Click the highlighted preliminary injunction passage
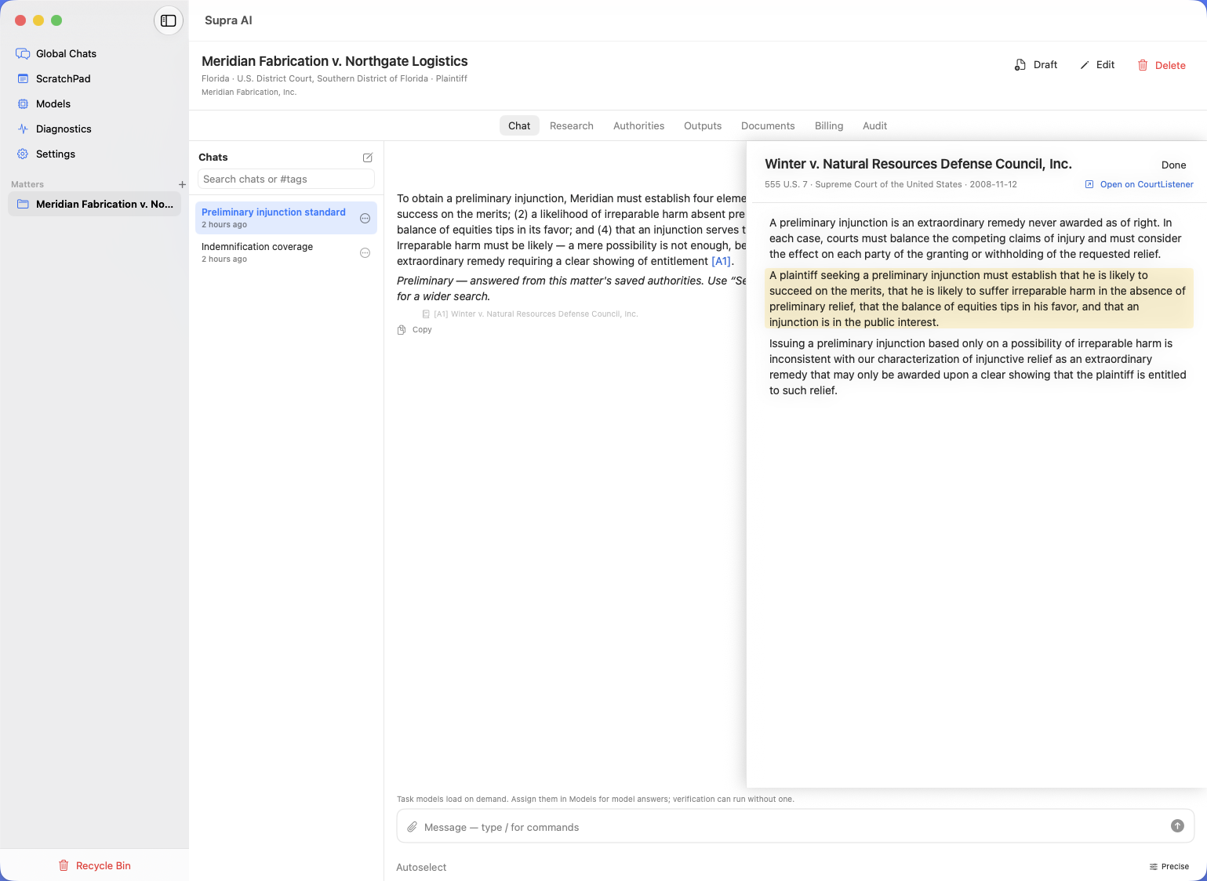This screenshot has width=1207, height=881. point(978,299)
